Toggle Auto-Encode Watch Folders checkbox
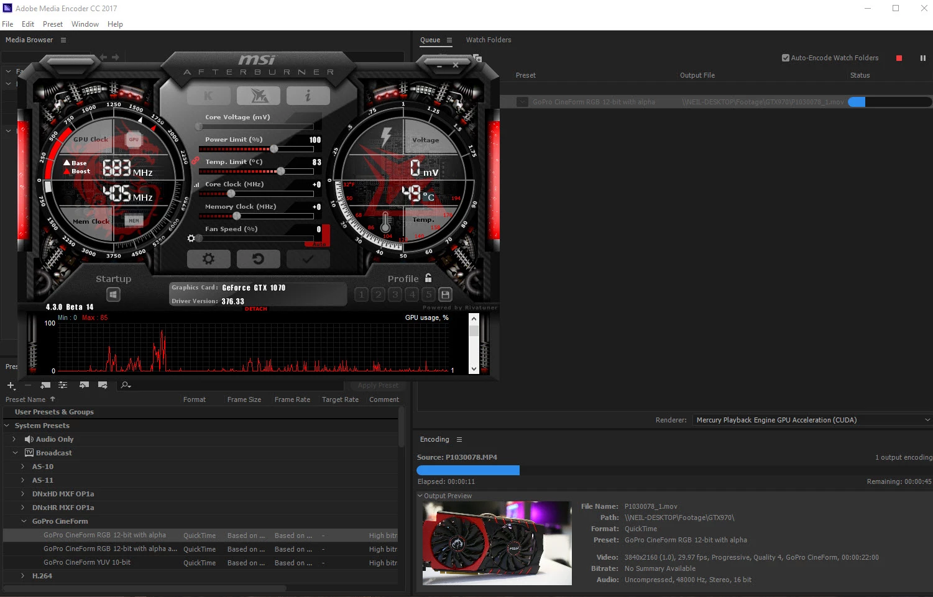 (786, 58)
